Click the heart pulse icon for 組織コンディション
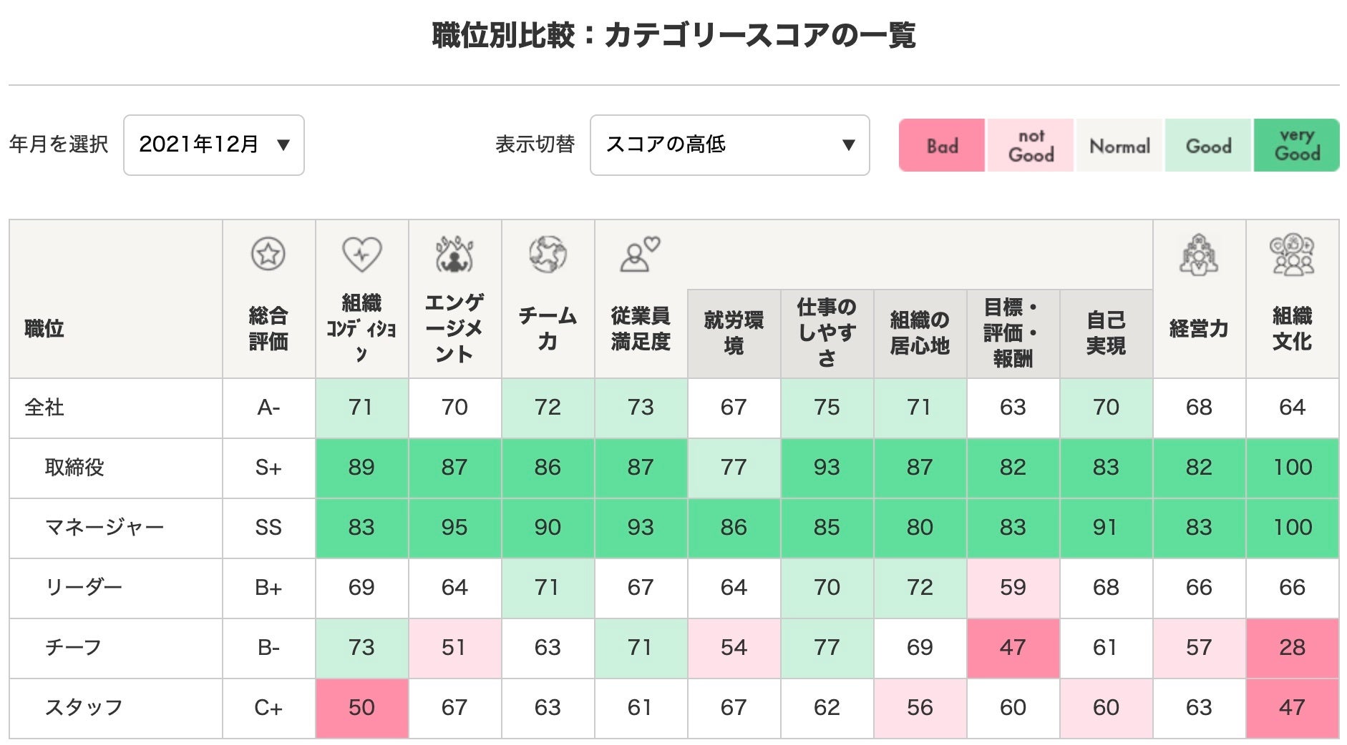 pyautogui.click(x=361, y=254)
